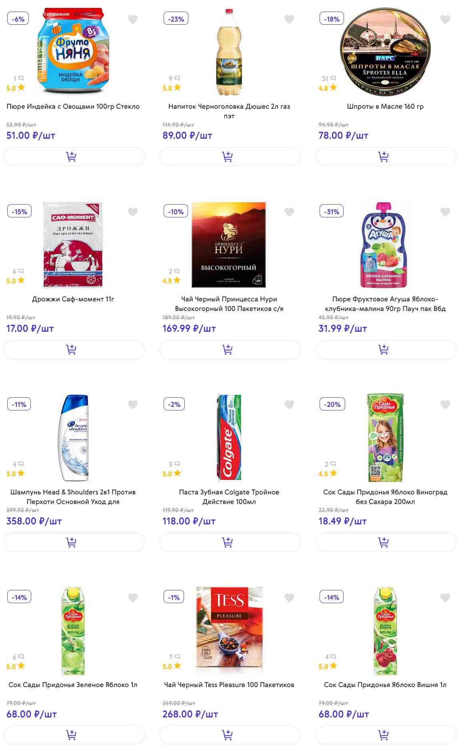Open Сок Сады Придонья Яблоко Вишня link
The height and width of the screenshot is (753, 468).
[385, 685]
